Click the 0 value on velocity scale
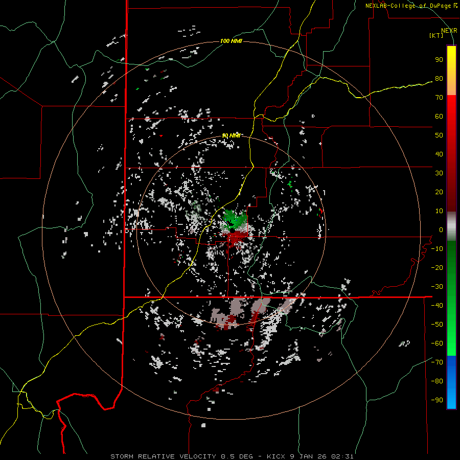This screenshot has width=460, height=460. point(441,230)
